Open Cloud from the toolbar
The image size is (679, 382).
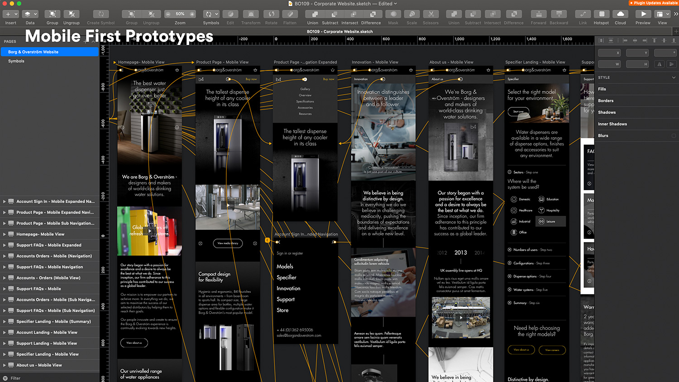pos(620,14)
